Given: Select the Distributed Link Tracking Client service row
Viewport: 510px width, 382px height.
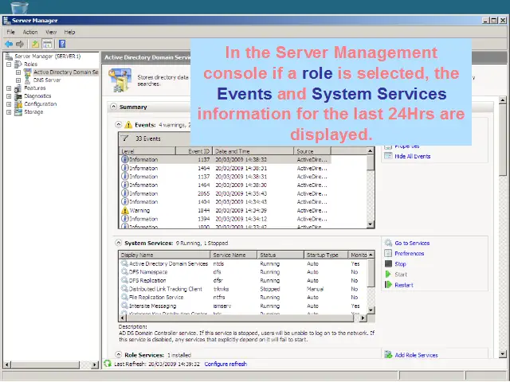Looking at the screenshot, I should 243,289.
